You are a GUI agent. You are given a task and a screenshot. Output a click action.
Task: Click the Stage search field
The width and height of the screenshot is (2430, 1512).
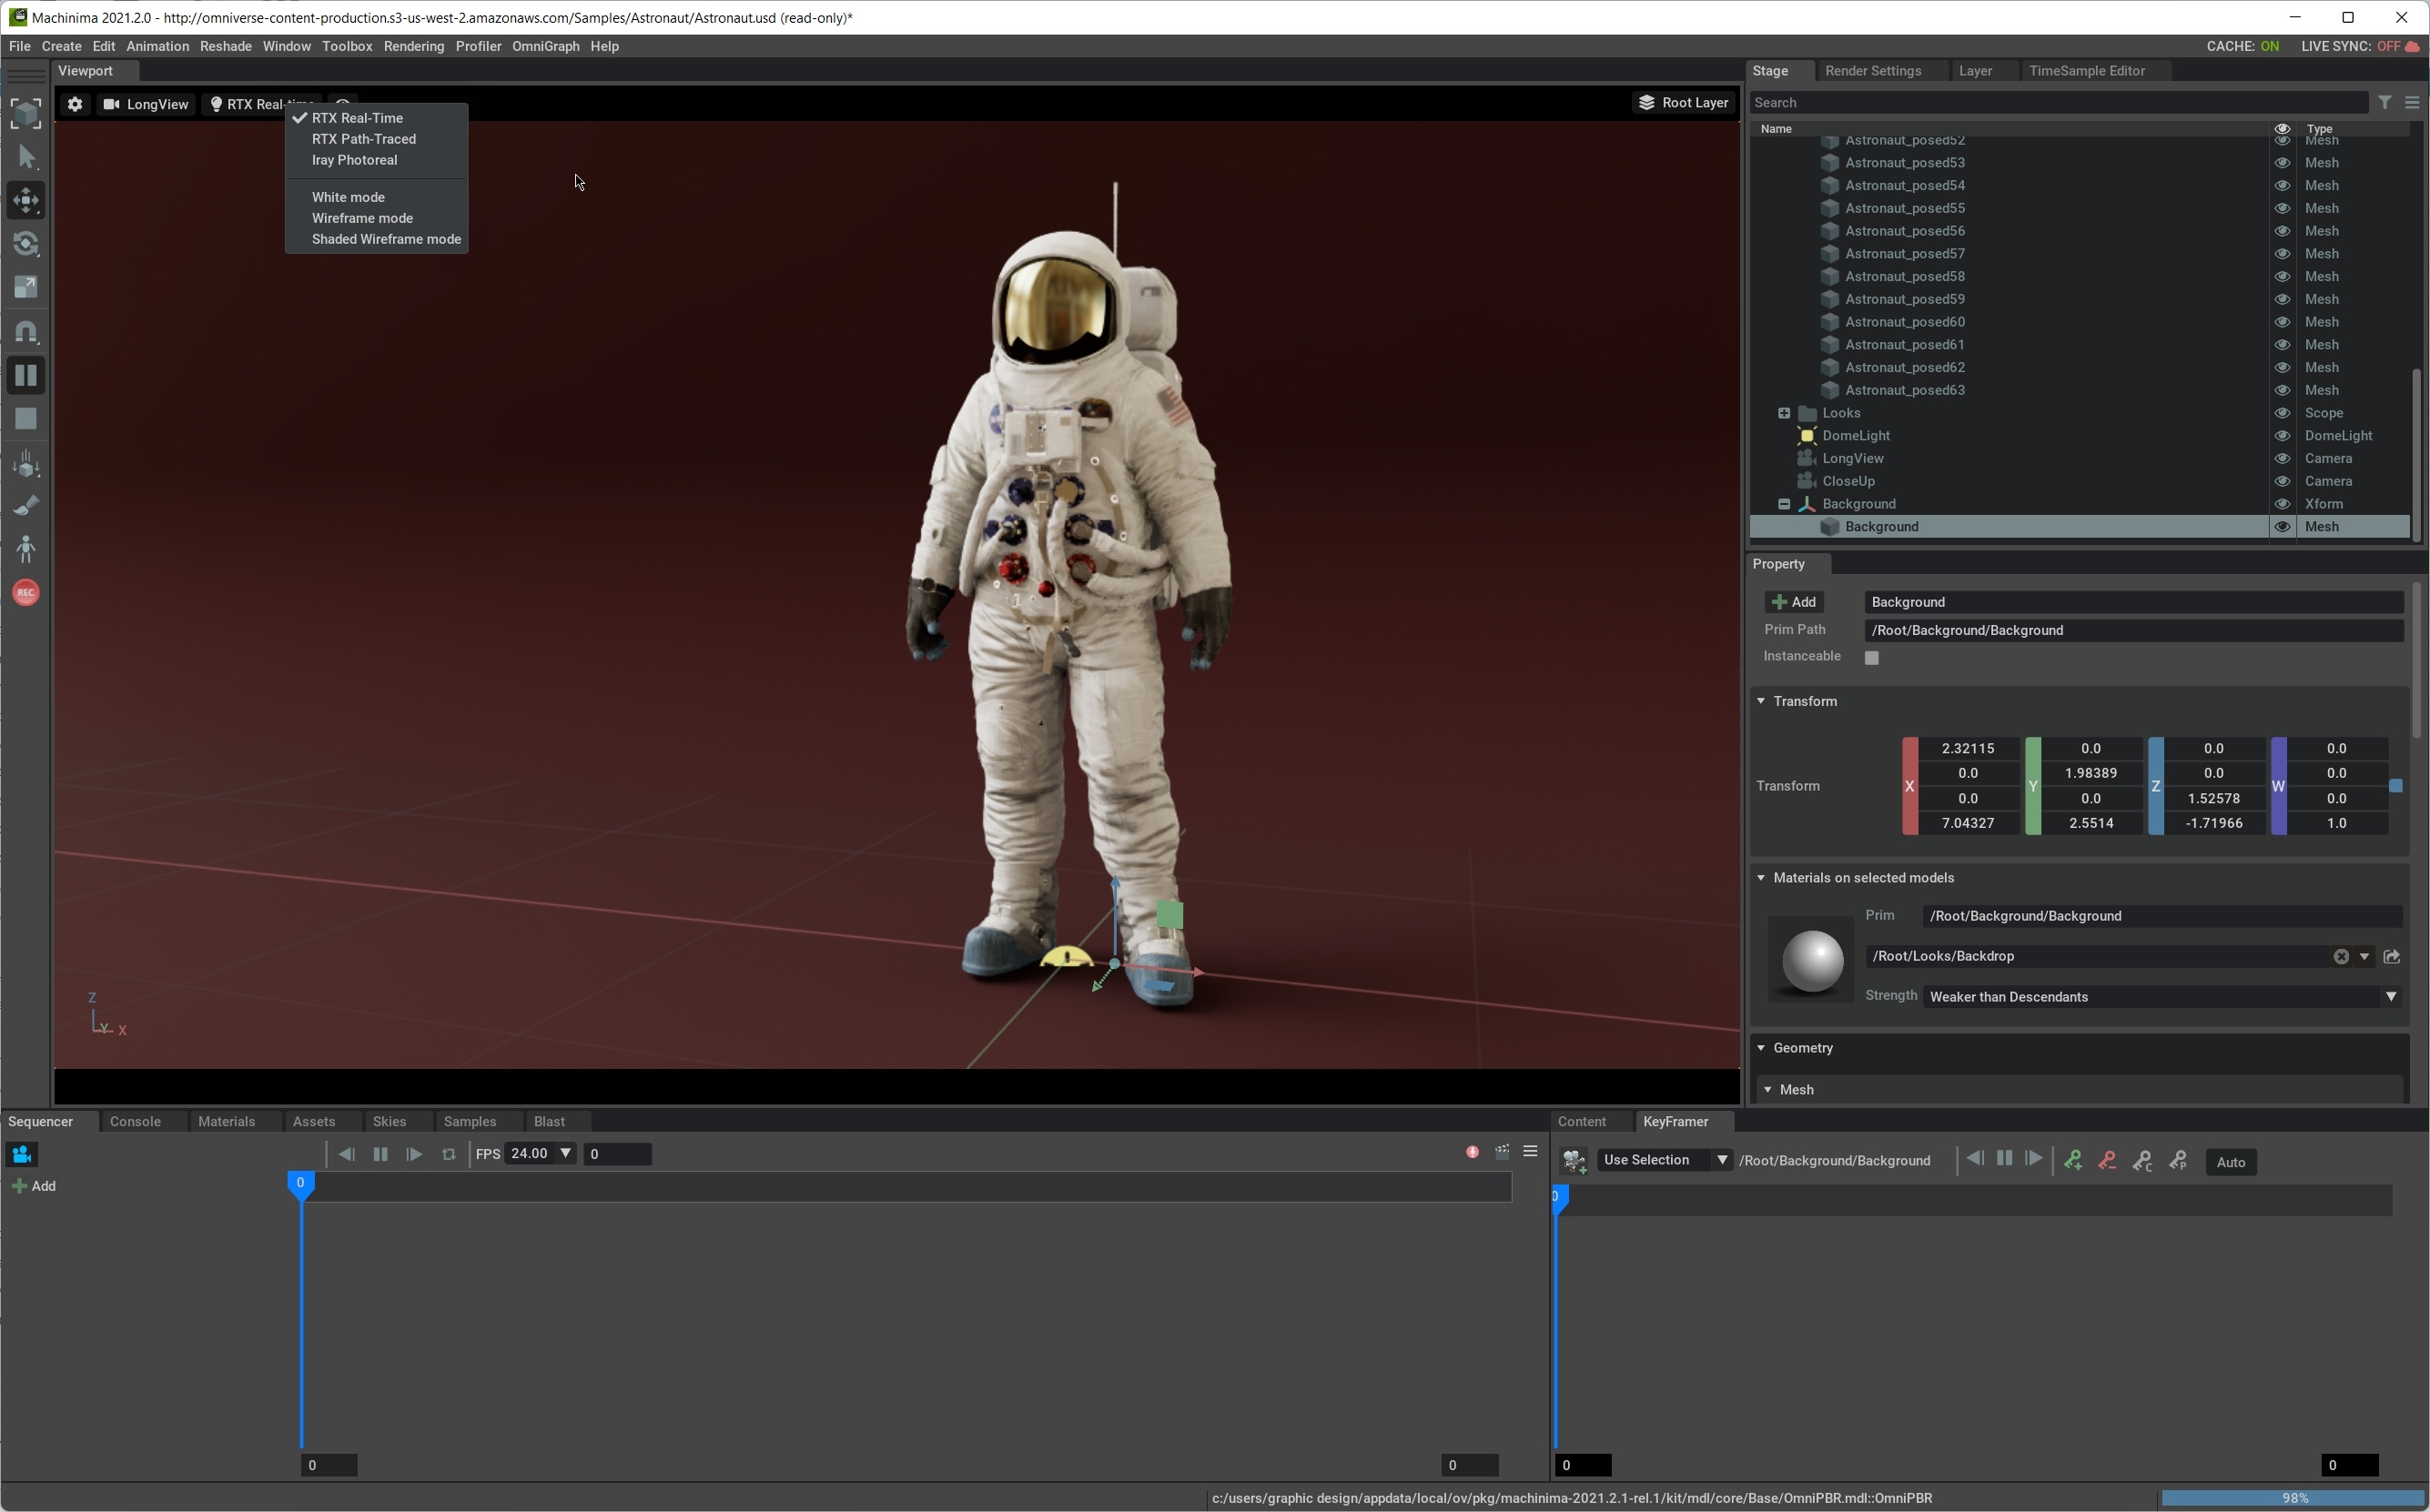tap(2058, 103)
